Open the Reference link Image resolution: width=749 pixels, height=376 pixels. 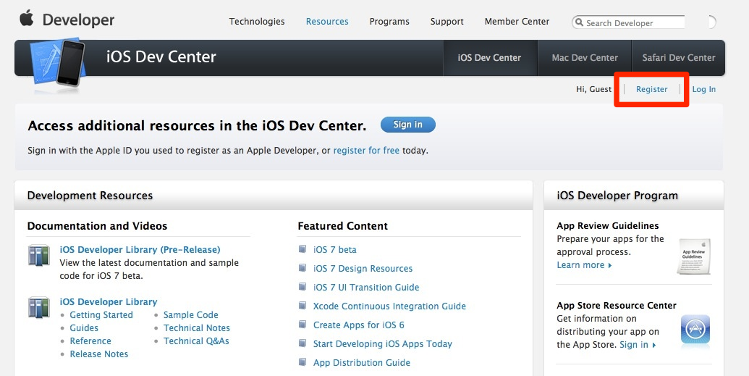(90, 341)
